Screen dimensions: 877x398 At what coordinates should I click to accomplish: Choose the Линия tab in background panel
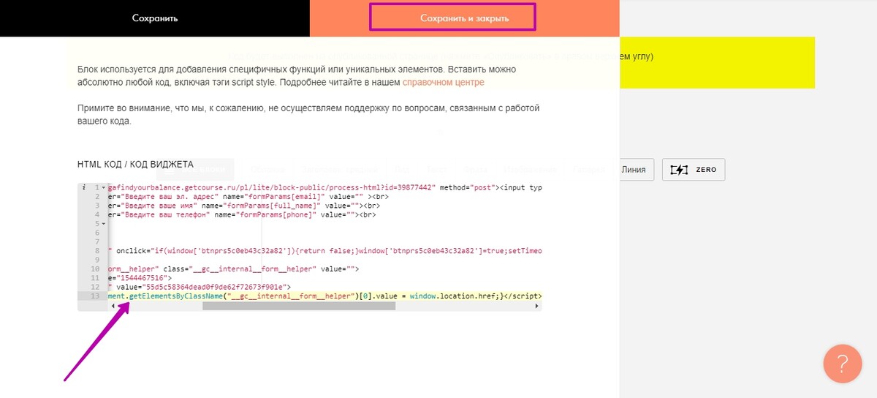click(x=633, y=169)
